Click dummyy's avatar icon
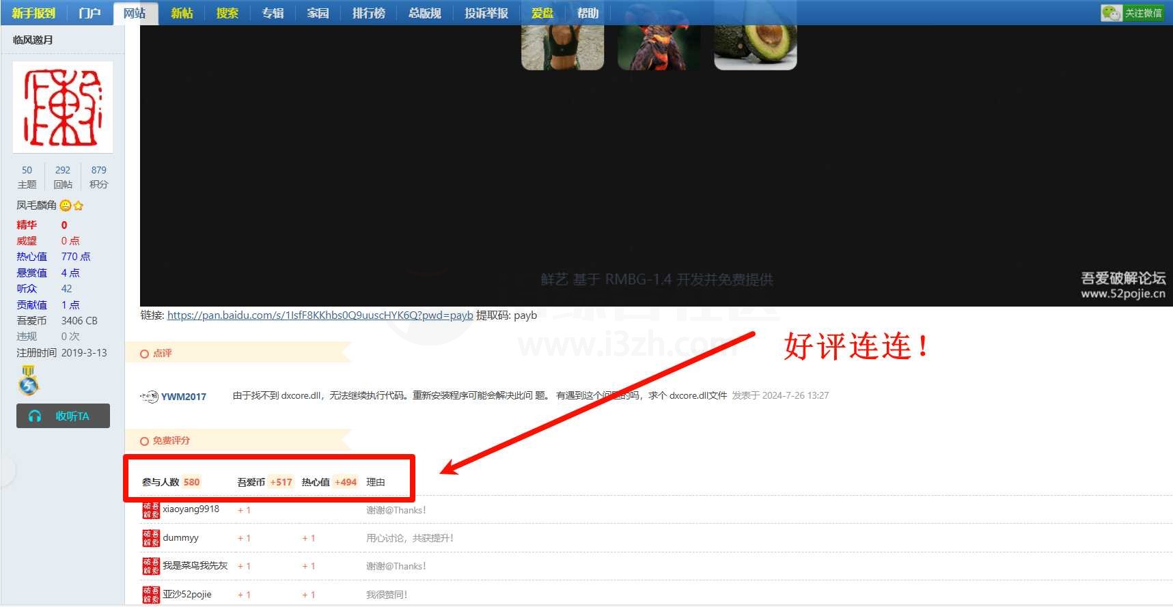Viewport: 1173px width, 607px height. (x=151, y=538)
